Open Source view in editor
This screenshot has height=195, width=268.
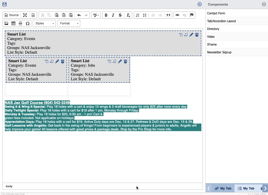[12, 15]
